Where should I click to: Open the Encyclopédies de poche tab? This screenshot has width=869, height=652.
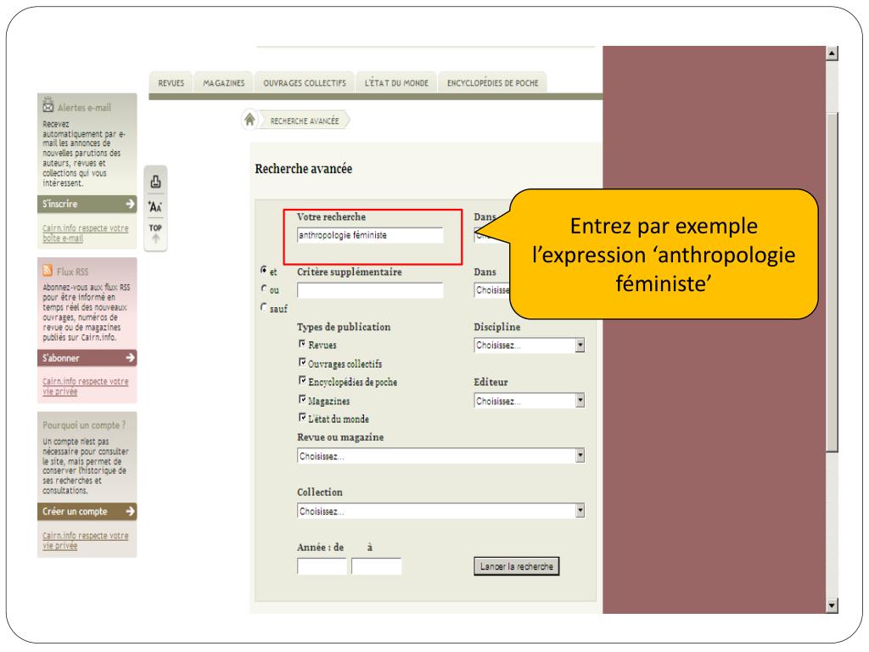(x=493, y=82)
